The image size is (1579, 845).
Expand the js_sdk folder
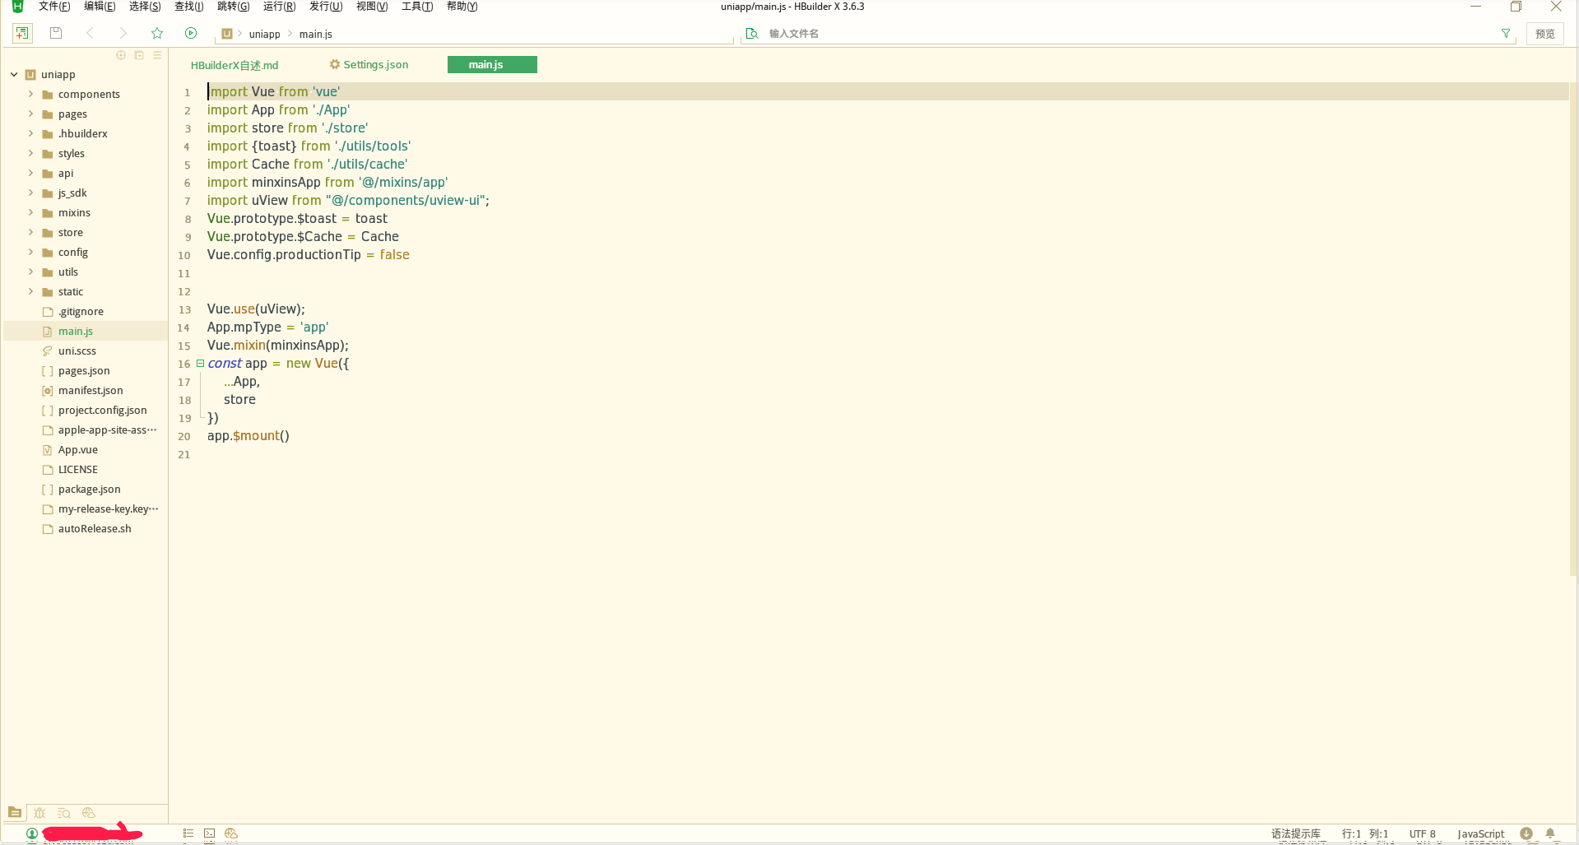tap(31, 193)
